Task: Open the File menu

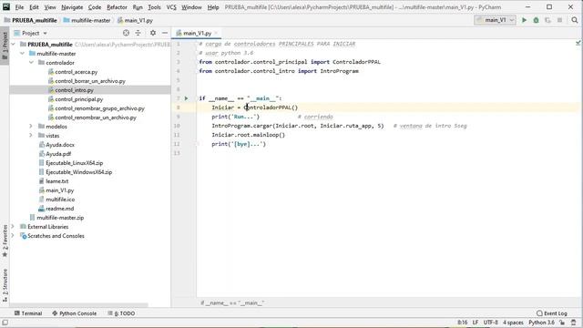Action: [19, 7]
